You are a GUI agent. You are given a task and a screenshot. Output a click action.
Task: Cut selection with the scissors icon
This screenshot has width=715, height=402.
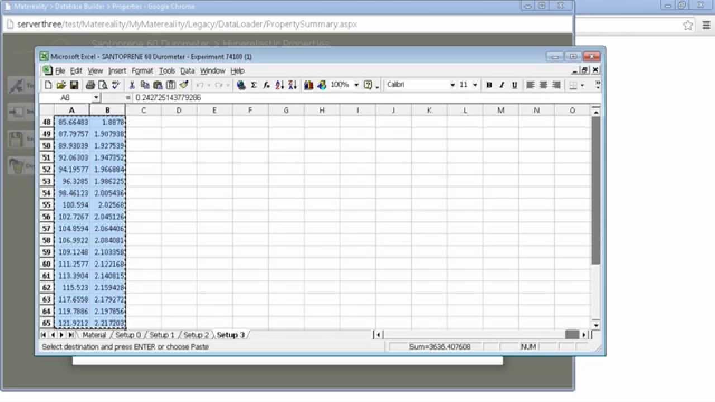tap(132, 85)
